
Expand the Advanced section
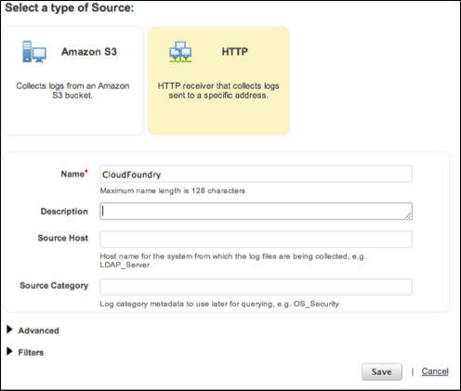click(33, 331)
